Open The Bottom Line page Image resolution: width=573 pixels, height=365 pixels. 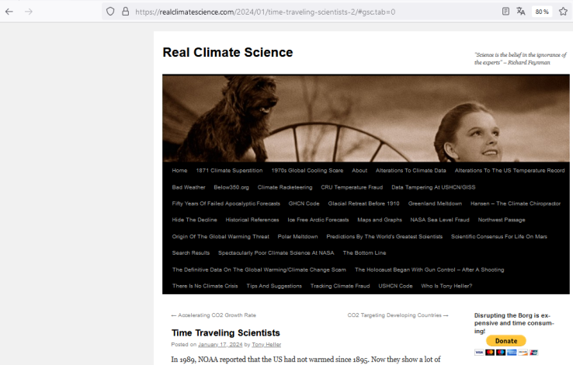[364, 253]
